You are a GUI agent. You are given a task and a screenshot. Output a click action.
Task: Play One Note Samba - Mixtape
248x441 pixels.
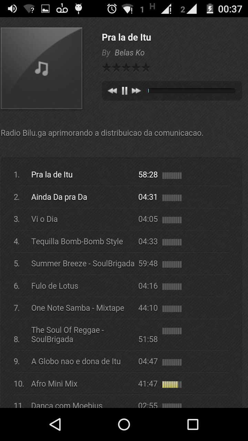121,308
